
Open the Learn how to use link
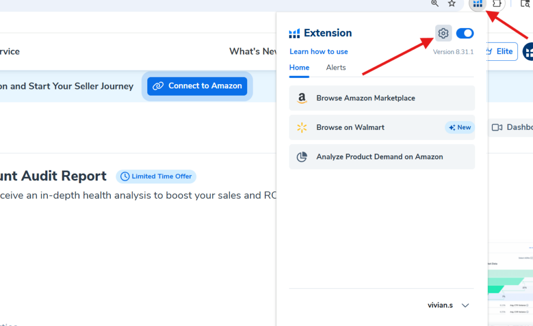[x=319, y=51]
